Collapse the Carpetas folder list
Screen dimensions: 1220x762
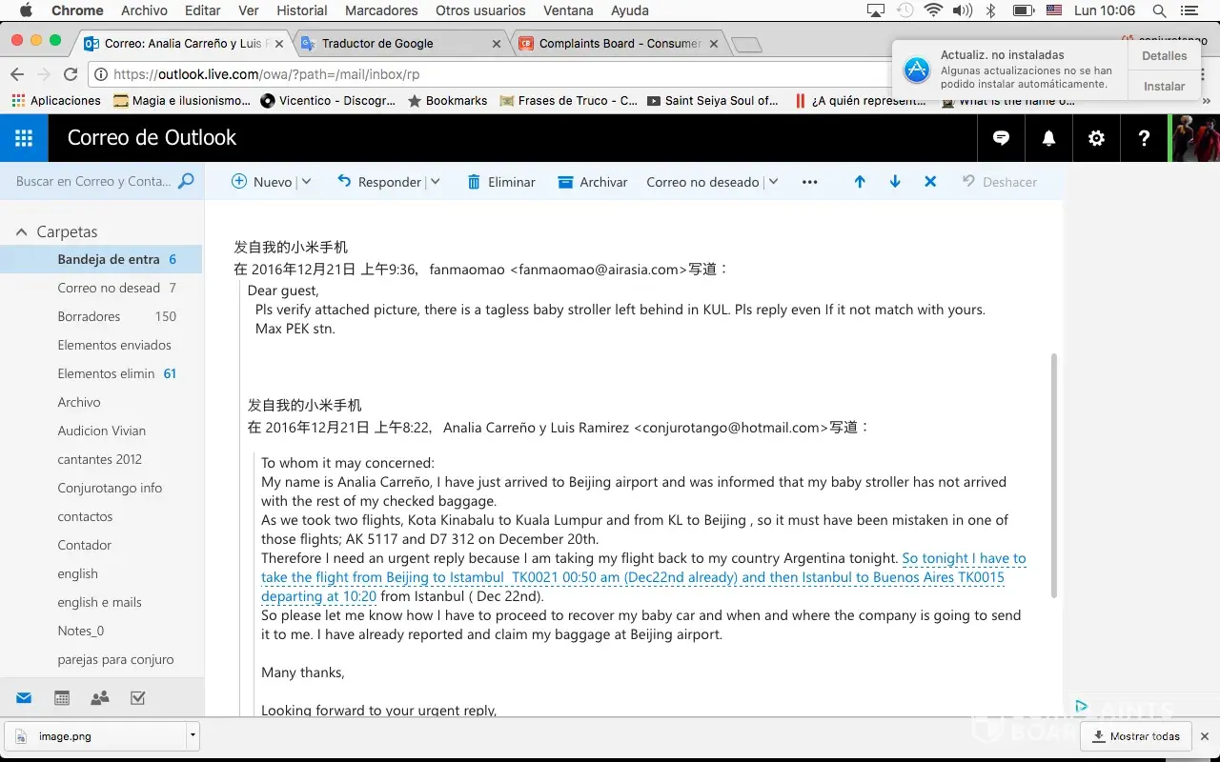tap(21, 232)
